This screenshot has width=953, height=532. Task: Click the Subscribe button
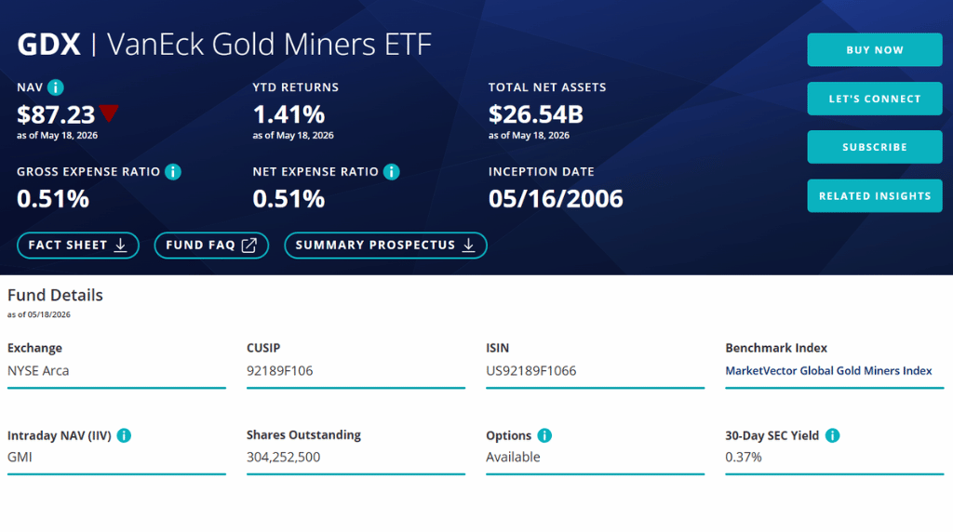pos(875,147)
